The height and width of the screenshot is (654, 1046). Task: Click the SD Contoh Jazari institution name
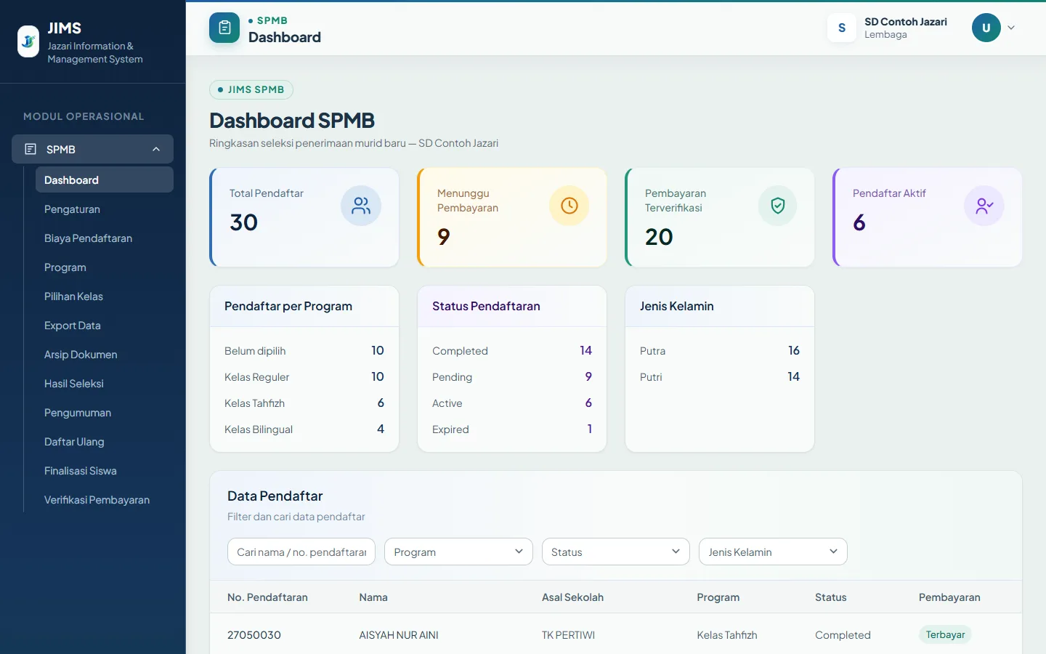(905, 22)
